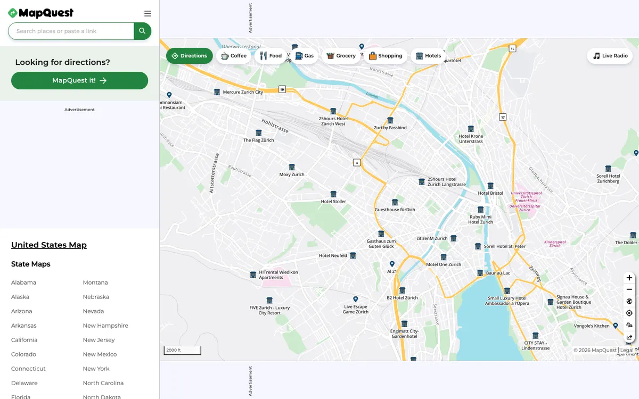This screenshot has height=399, width=639.
Task: Open the New Mexico state map link
Action: (x=100, y=354)
